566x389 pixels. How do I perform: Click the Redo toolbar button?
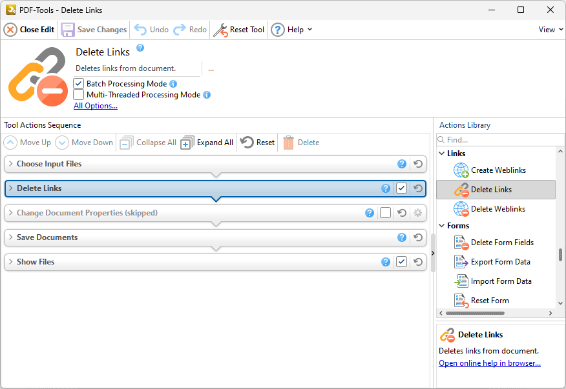[190, 30]
